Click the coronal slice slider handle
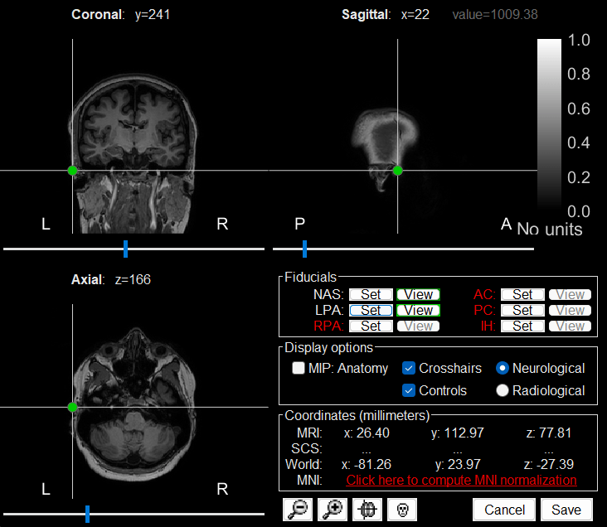Viewport: 607px width, 527px height. tap(126, 248)
